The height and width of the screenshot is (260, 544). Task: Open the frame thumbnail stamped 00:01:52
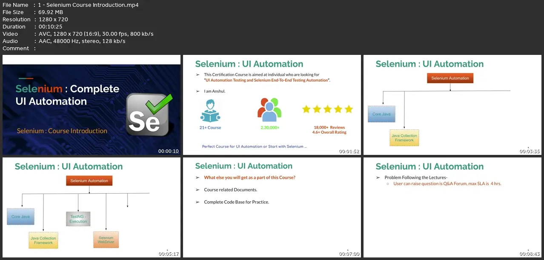coord(272,105)
